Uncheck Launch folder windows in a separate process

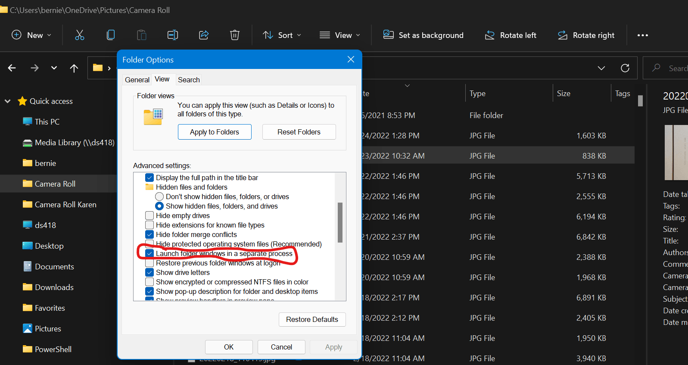pos(149,253)
